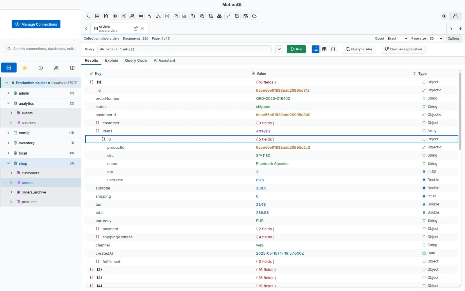Click into the query input box
This screenshot has height=291, width=465.
tap(185, 49)
